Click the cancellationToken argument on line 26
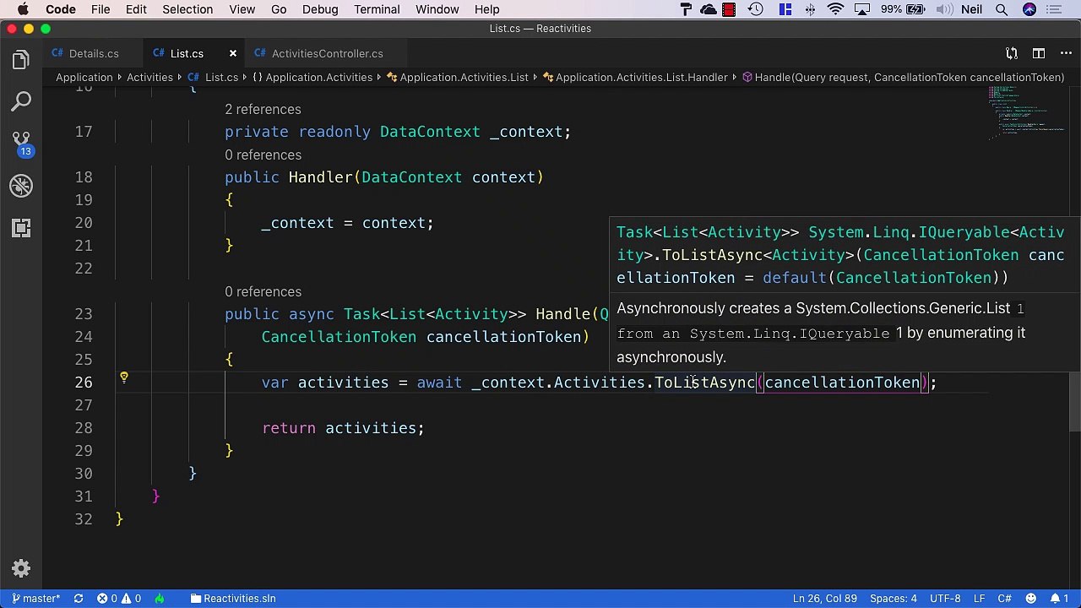 click(842, 383)
